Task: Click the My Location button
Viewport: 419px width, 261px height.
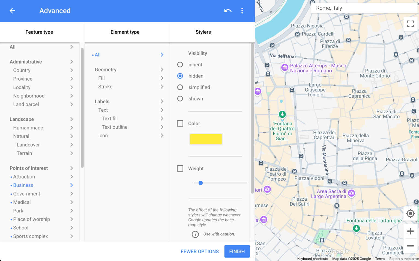Action: click(x=410, y=213)
